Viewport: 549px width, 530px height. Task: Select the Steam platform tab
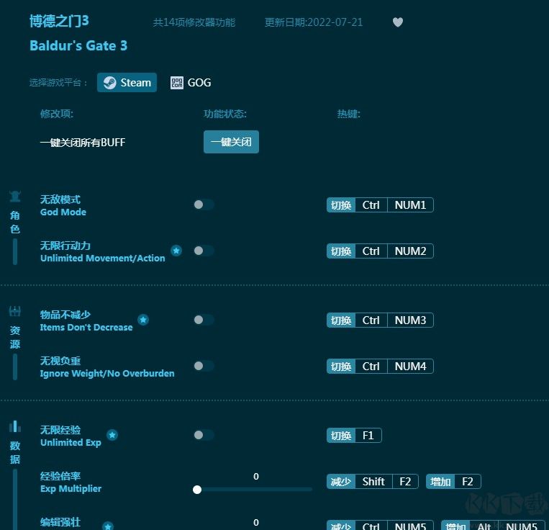127,83
